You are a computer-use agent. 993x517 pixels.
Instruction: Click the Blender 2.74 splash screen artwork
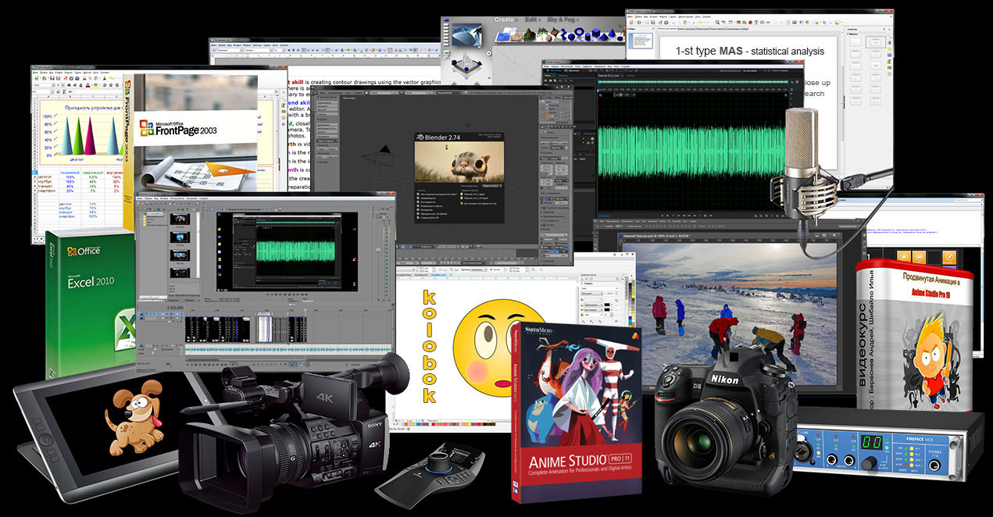(458, 162)
